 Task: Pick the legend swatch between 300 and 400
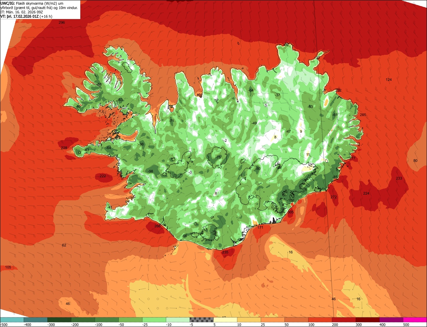tap(367, 320)
